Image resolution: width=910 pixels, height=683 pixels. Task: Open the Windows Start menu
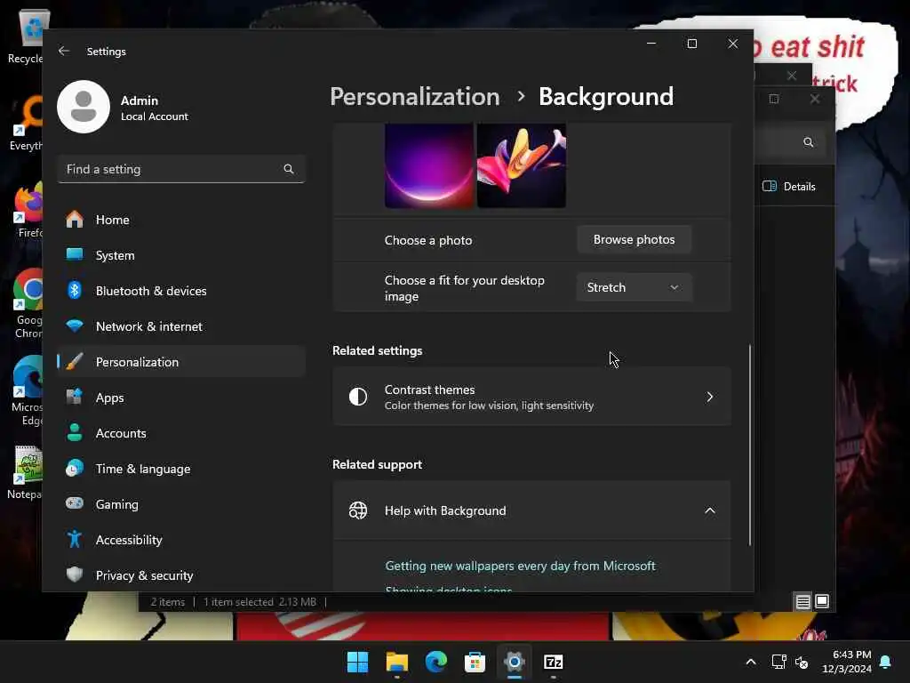[357, 662]
